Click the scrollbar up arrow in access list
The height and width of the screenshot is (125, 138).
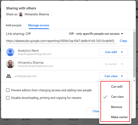[x=134, y=31]
